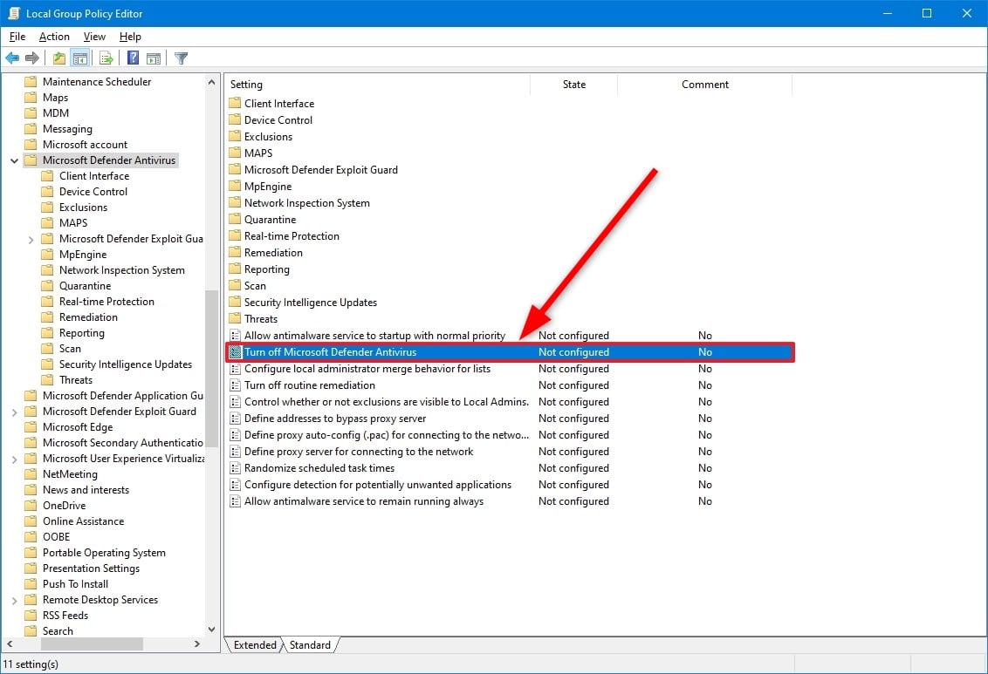Sort by the State column header
Viewport: 988px width, 674px height.
[574, 85]
